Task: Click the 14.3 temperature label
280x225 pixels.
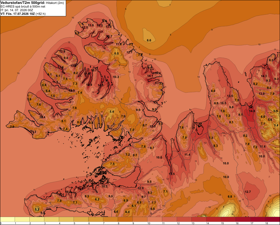Action: (x=264, y=76)
